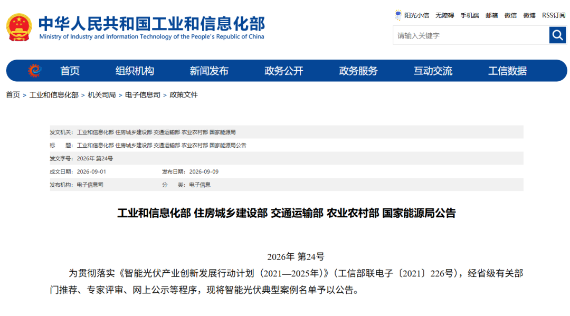
Task: Go to the 政务公开 section
Action: (x=284, y=71)
